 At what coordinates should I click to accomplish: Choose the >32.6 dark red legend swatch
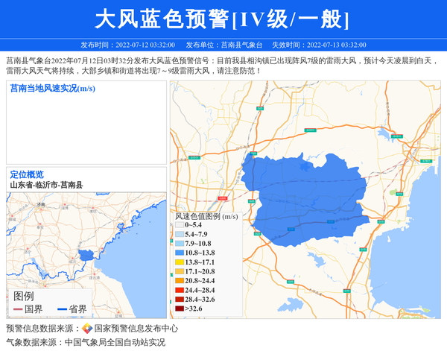click(180, 309)
